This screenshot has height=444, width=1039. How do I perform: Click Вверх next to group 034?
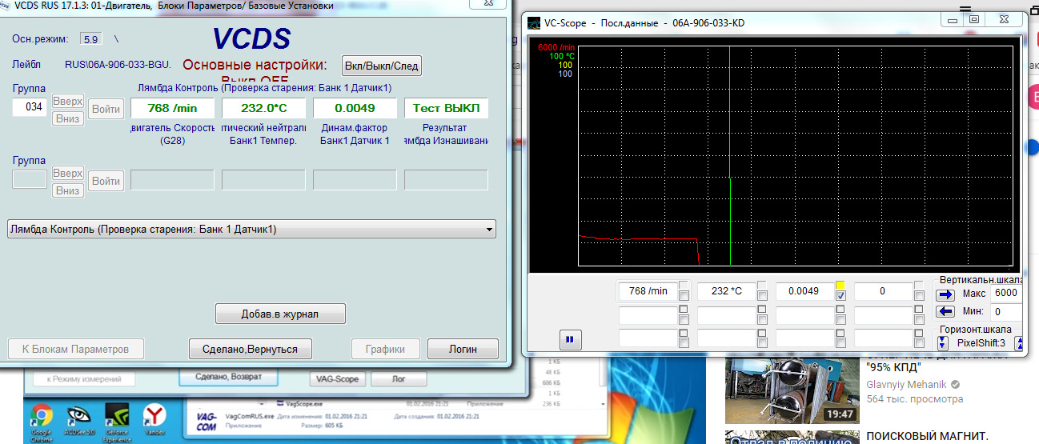pos(67,101)
